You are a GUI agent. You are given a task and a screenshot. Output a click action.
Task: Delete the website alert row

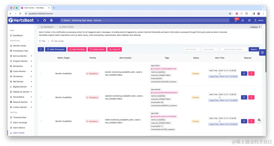251,97
